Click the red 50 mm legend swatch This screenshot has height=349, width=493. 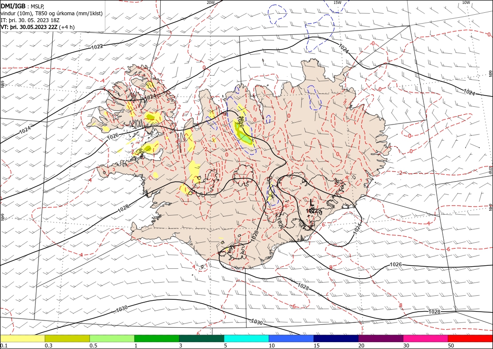pyautogui.click(x=470, y=338)
